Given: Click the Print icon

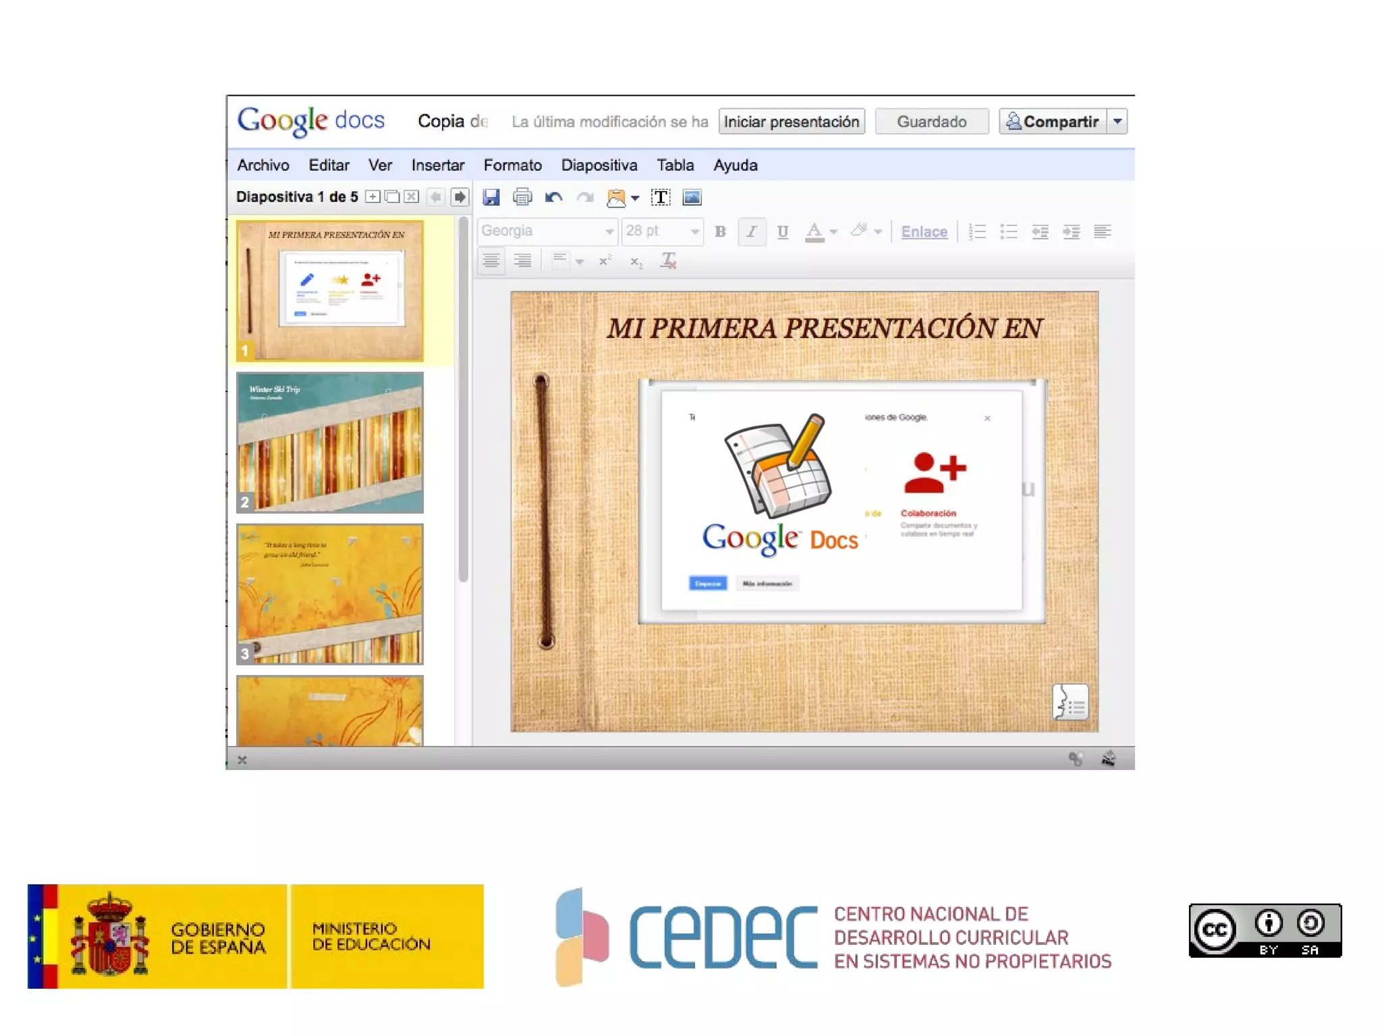Looking at the screenshot, I should 522,197.
